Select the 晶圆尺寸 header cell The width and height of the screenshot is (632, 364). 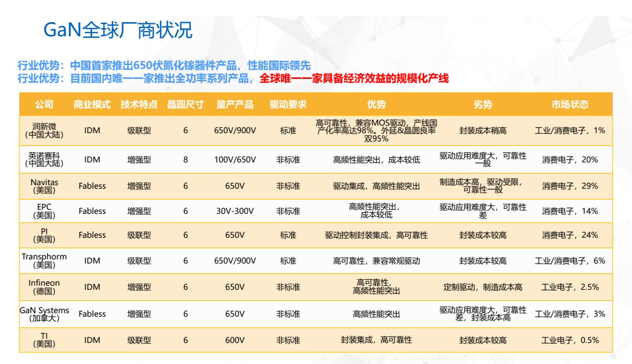[186, 105]
